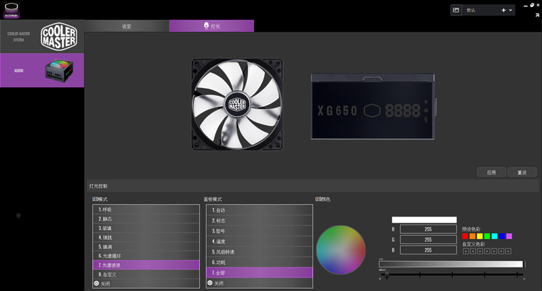Select panel mode 1. 自动

[x=259, y=210]
